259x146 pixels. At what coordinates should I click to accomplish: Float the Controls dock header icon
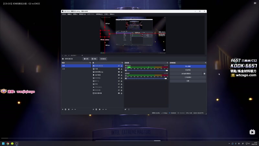(x=206, y=63)
